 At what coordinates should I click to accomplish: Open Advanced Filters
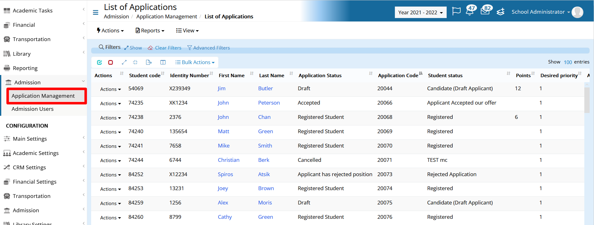[x=209, y=48]
